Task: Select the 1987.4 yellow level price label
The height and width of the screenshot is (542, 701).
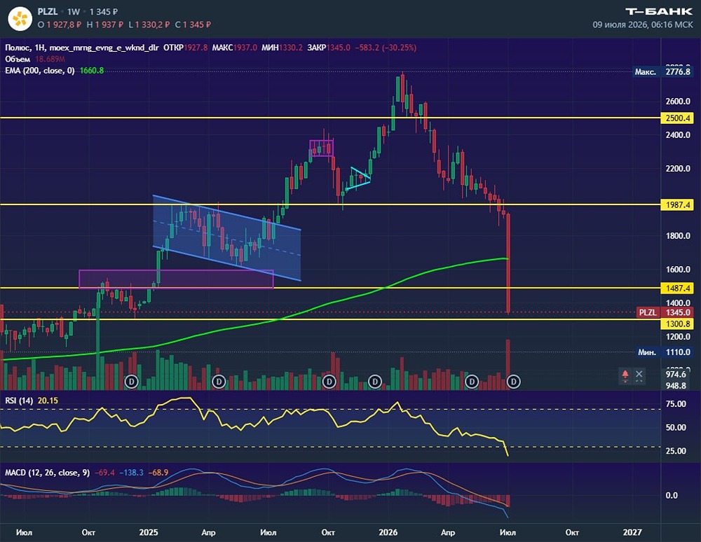Action: [x=677, y=205]
